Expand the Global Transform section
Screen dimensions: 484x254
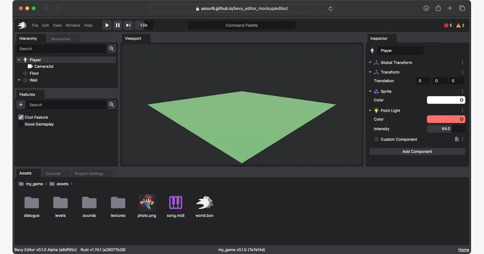point(370,62)
